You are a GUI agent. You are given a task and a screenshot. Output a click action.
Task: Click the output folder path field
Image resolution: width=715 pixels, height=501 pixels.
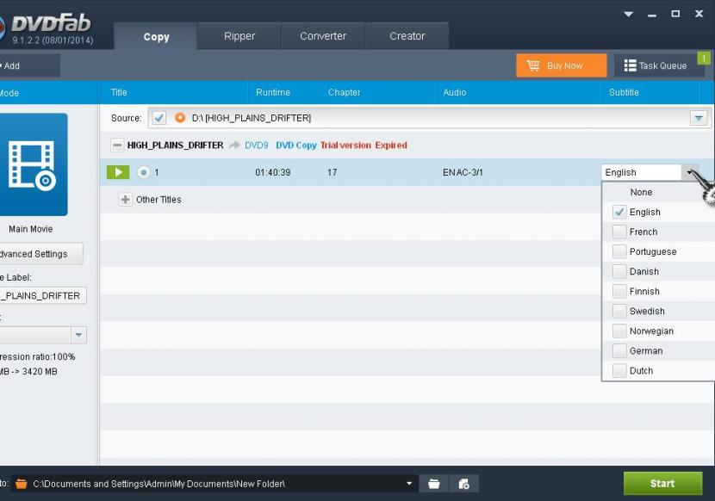[x=214, y=484]
